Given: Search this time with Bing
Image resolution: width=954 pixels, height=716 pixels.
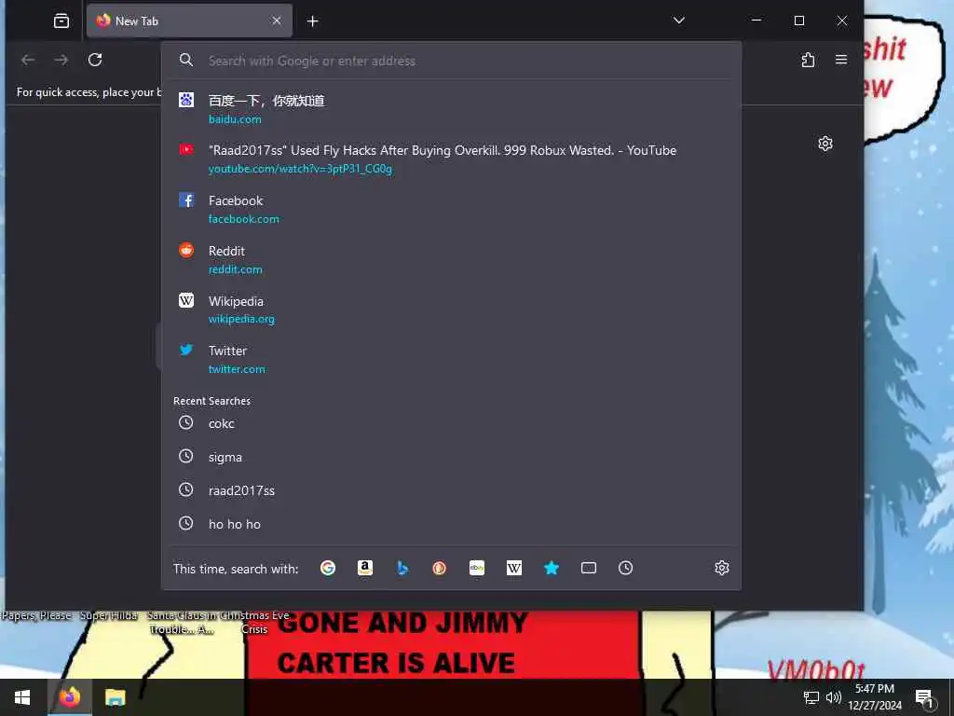Looking at the screenshot, I should coord(402,568).
